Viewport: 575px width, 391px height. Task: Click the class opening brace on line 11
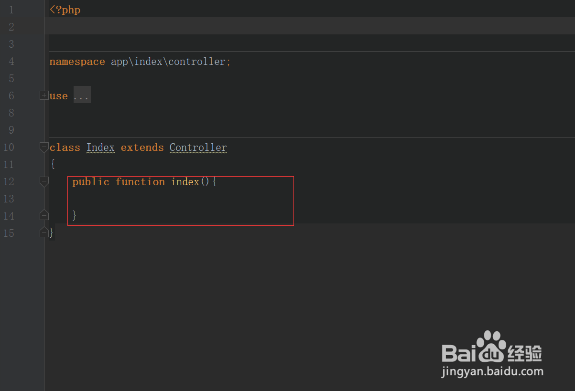coord(53,165)
